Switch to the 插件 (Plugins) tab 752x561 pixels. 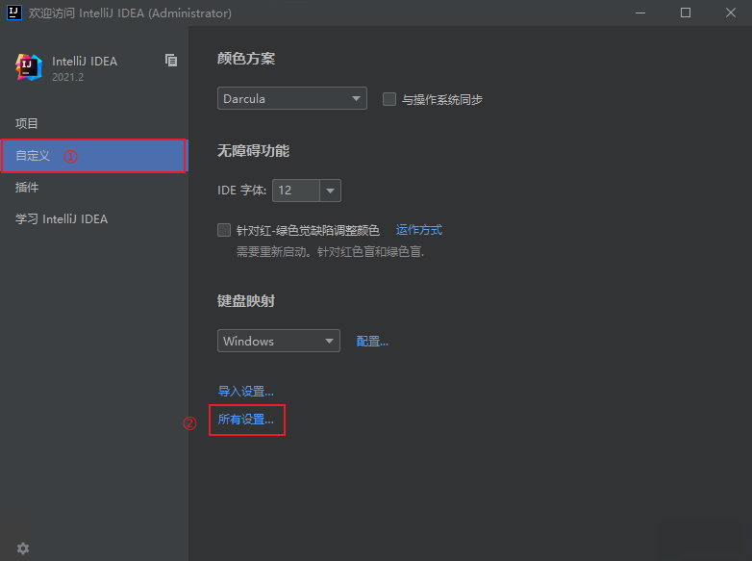coord(94,187)
